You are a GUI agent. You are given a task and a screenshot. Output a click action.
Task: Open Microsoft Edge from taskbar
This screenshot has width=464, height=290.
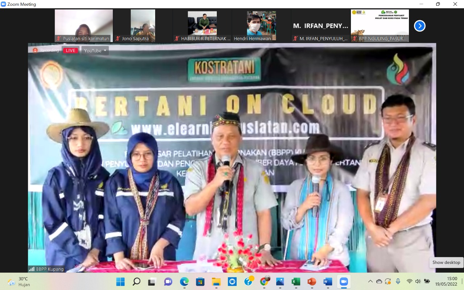(184, 282)
